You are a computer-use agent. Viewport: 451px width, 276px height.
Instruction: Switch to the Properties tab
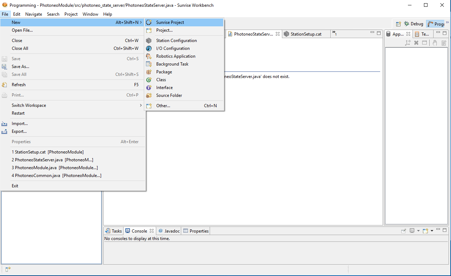pyautogui.click(x=196, y=231)
